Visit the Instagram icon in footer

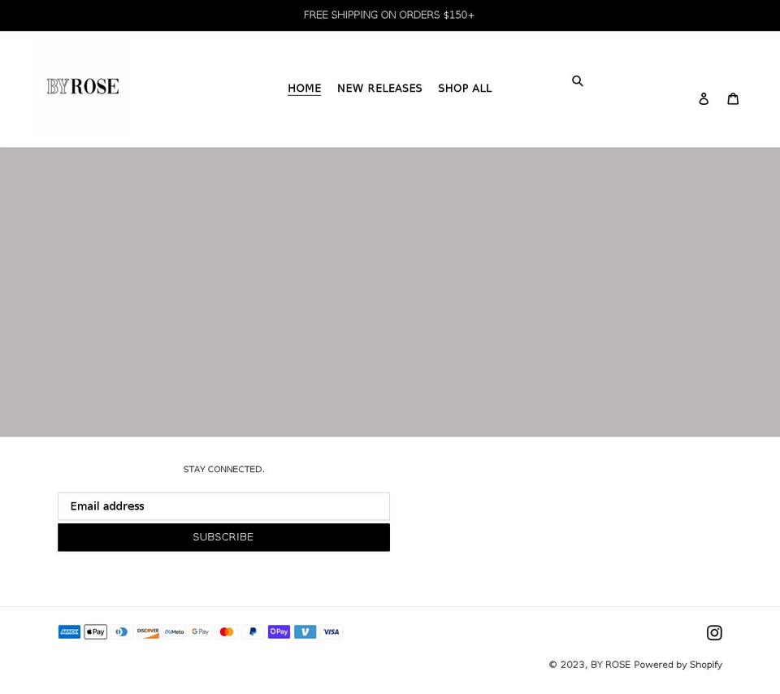(x=714, y=632)
